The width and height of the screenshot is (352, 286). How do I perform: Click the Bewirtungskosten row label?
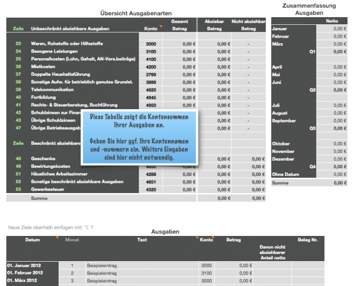pyautogui.click(x=51, y=166)
